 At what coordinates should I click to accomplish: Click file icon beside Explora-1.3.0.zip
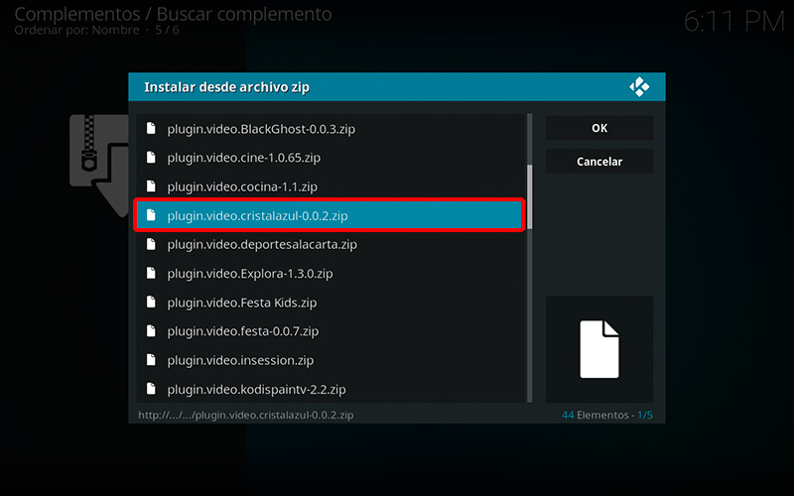point(151,273)
